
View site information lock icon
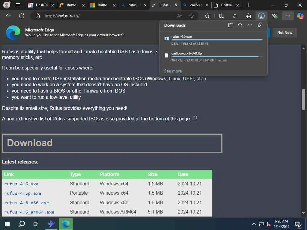click(x=38, y=16)
